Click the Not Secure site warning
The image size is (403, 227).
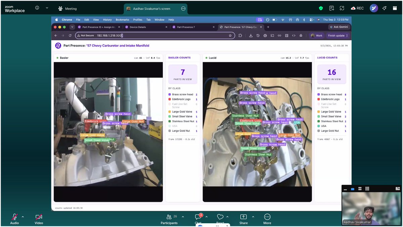click(85, 36)
